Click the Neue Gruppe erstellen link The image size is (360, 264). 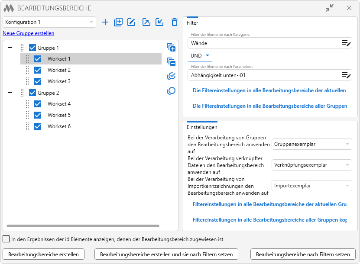point(29,33)
